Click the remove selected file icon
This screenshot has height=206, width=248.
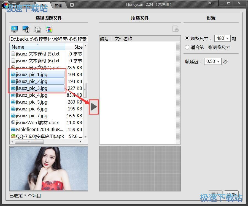176,29
